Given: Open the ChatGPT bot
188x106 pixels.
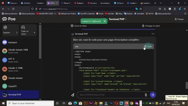Looking at the screenshot, I should click(19, 86).
